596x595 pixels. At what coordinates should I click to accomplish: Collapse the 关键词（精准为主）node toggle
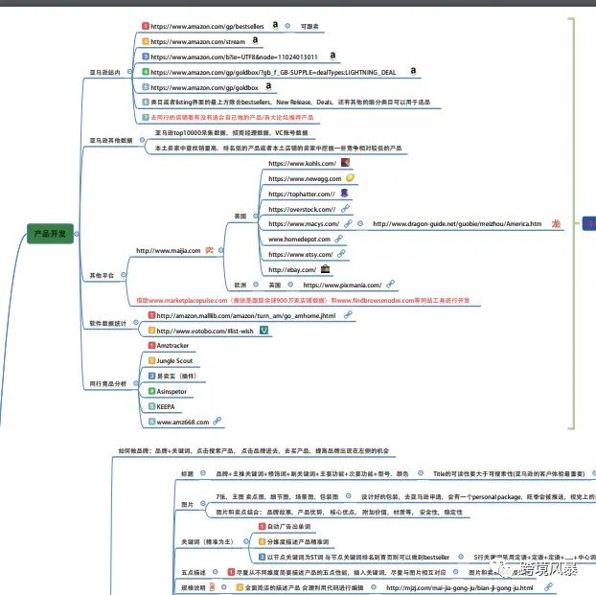point(246,541)
